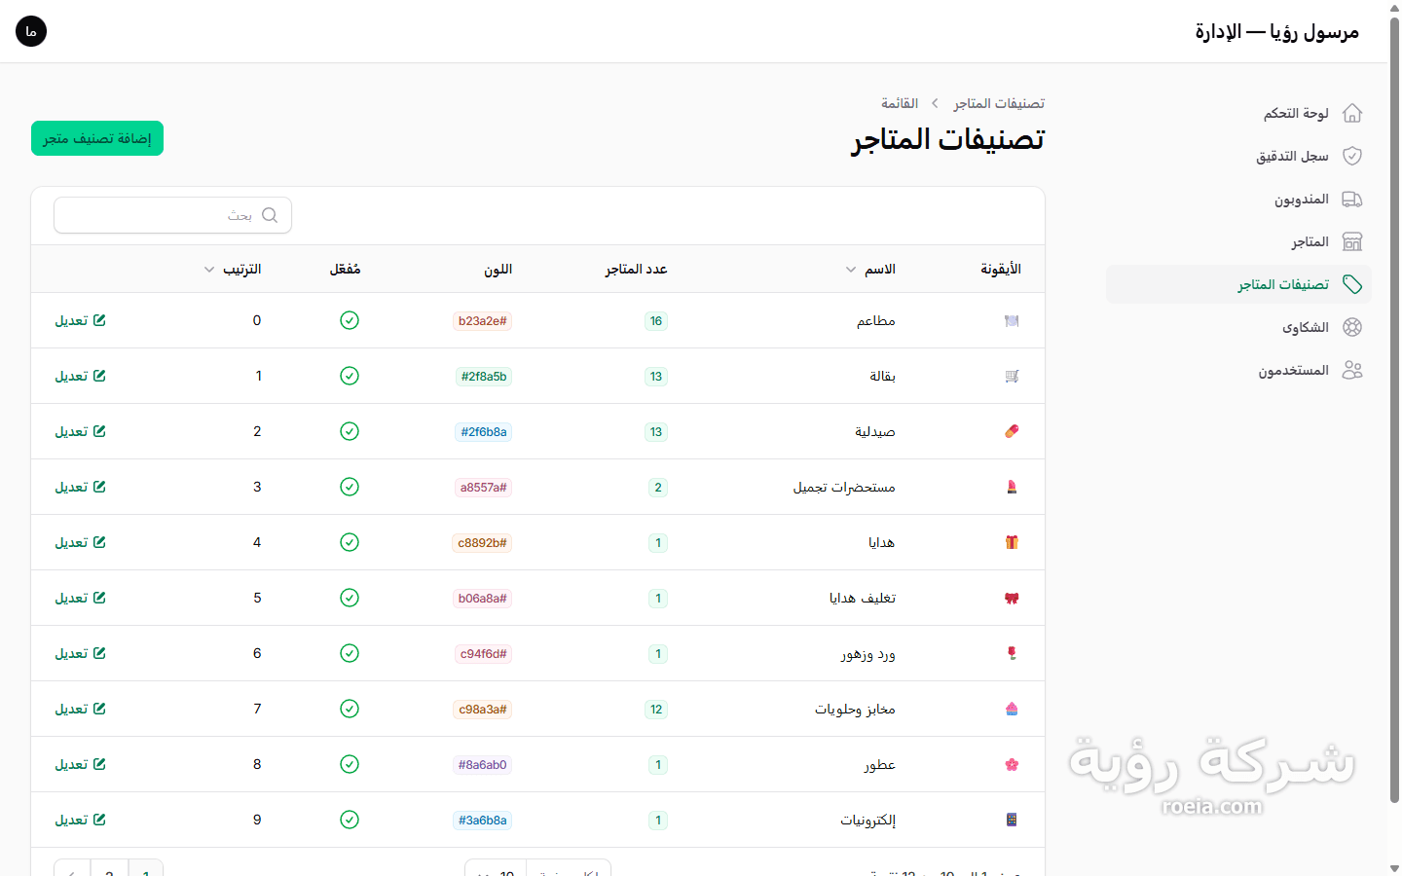Click the تصنيفات المتاجر breadcrumb link
The image size is (1402, 876).
click(999, 103)
